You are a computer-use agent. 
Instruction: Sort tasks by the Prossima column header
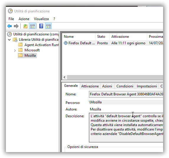pos(155,37)
